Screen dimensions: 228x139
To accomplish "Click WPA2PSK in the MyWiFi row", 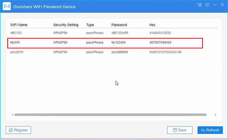I will point(60,42).
